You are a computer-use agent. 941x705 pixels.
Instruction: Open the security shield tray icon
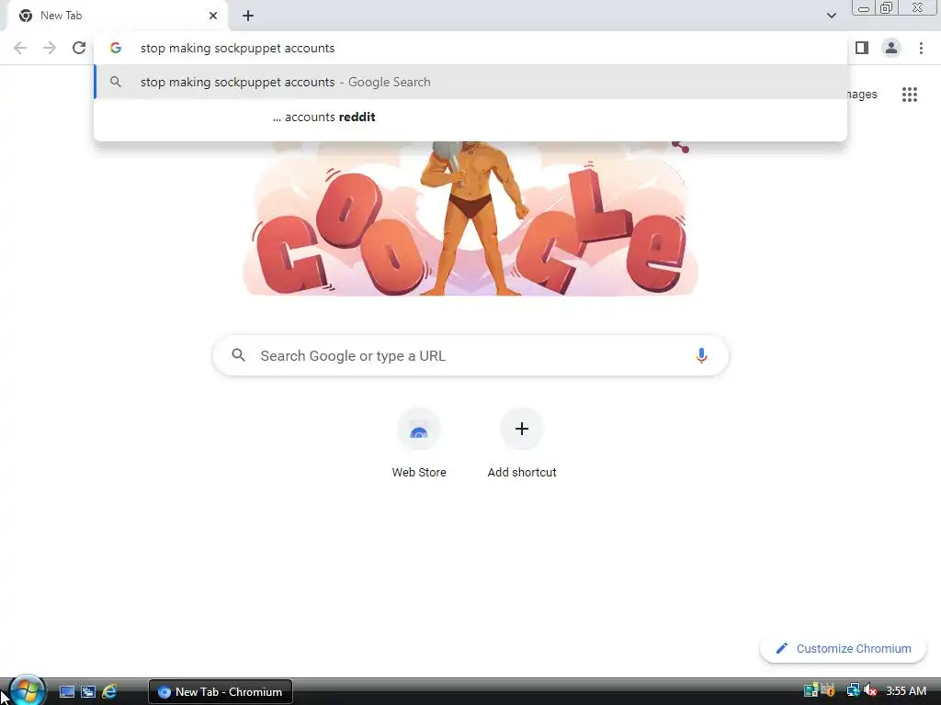coord(828,691)
